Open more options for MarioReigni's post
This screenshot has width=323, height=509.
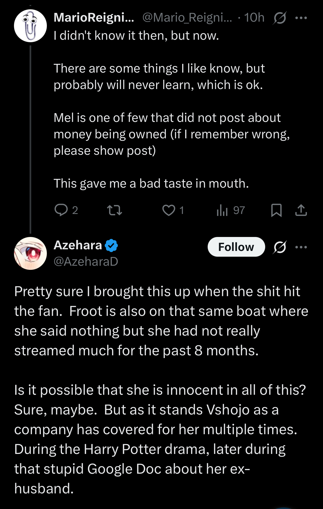click(301, 18)
